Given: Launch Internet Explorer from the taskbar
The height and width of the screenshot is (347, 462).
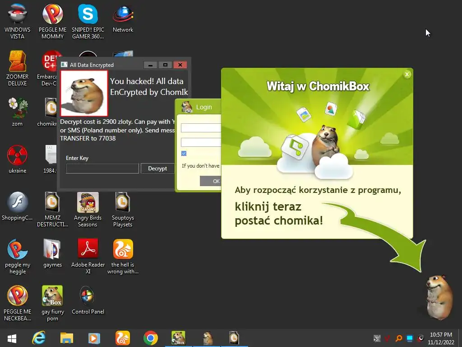Looking at the screenshot, I should coord(39,338).
